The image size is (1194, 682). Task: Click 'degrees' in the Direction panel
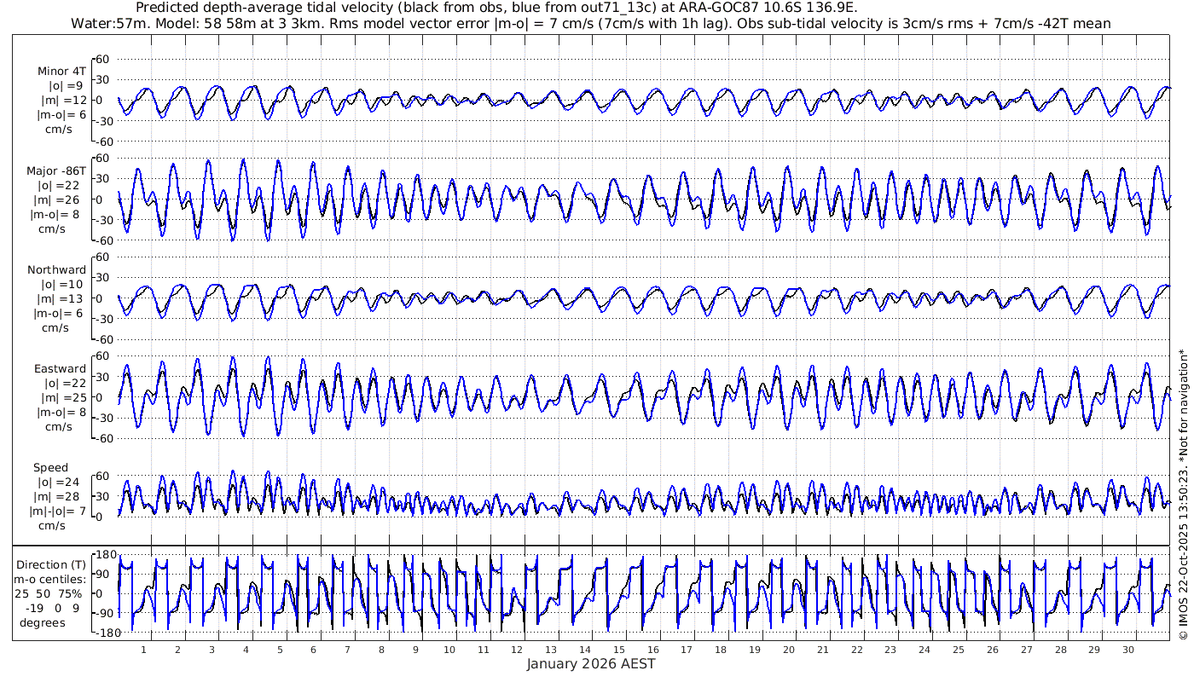[x=43, y=622]
